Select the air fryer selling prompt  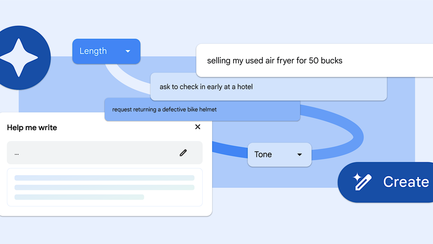pyautogui.click(x=275, y=61)
